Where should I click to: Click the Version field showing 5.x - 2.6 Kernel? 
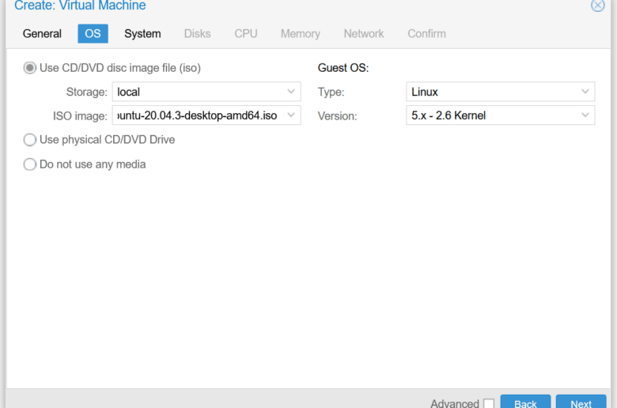(x=501, y=115)
